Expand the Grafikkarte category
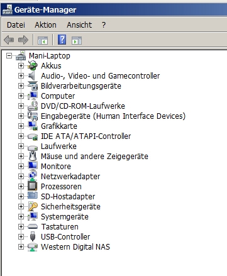Image resolution: width=227 pixels, height=276 pixels. pyautogui.click(x=21, y=126)
